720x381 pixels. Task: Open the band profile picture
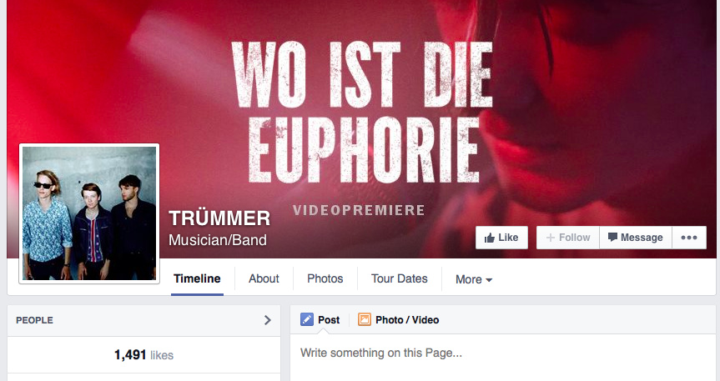tap(89, 213)
